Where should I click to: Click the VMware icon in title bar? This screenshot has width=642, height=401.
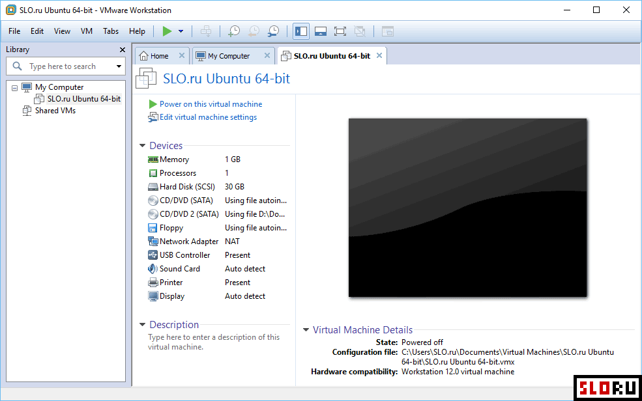11,10
